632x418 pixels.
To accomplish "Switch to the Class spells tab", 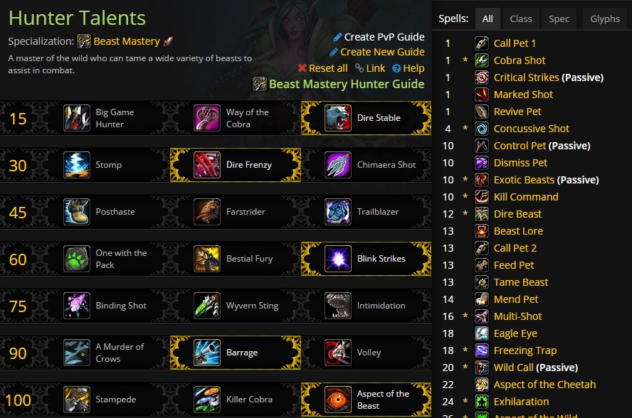I will tap(521, 18).
